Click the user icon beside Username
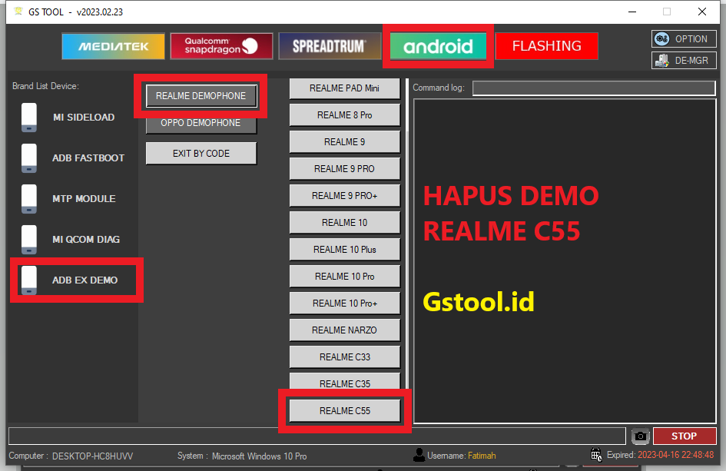 tap(419, 455)
